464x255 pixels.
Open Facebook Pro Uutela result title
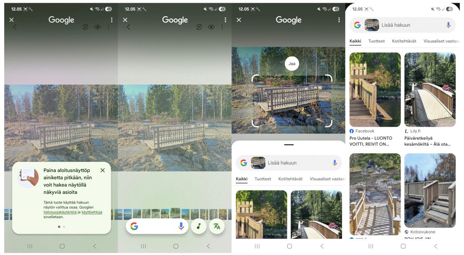point(371,141)
